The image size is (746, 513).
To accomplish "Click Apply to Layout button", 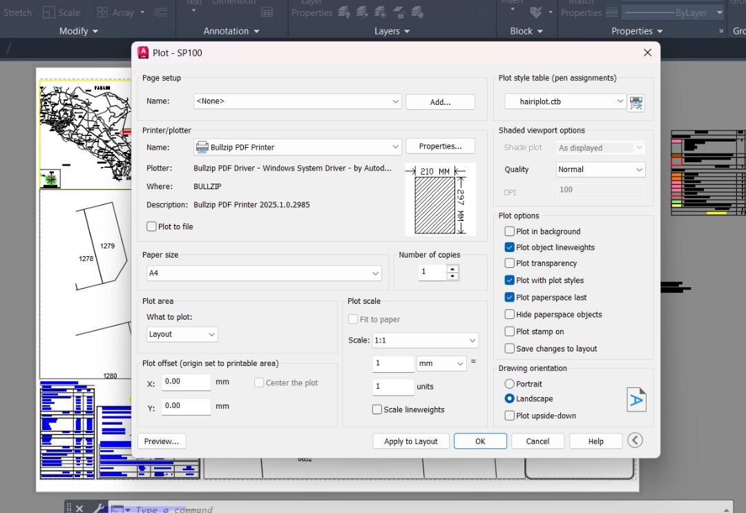I will [411, 441].
